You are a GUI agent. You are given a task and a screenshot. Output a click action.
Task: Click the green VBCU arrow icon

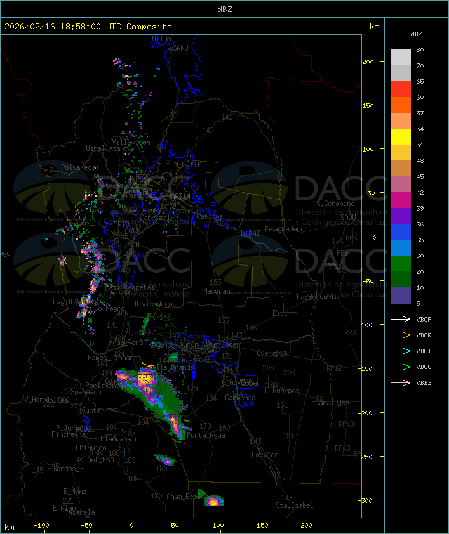(x=401, y=367)
